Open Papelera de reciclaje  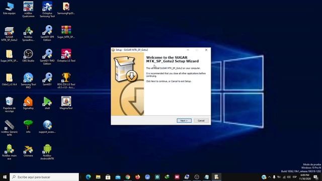(x=9, y=105)
